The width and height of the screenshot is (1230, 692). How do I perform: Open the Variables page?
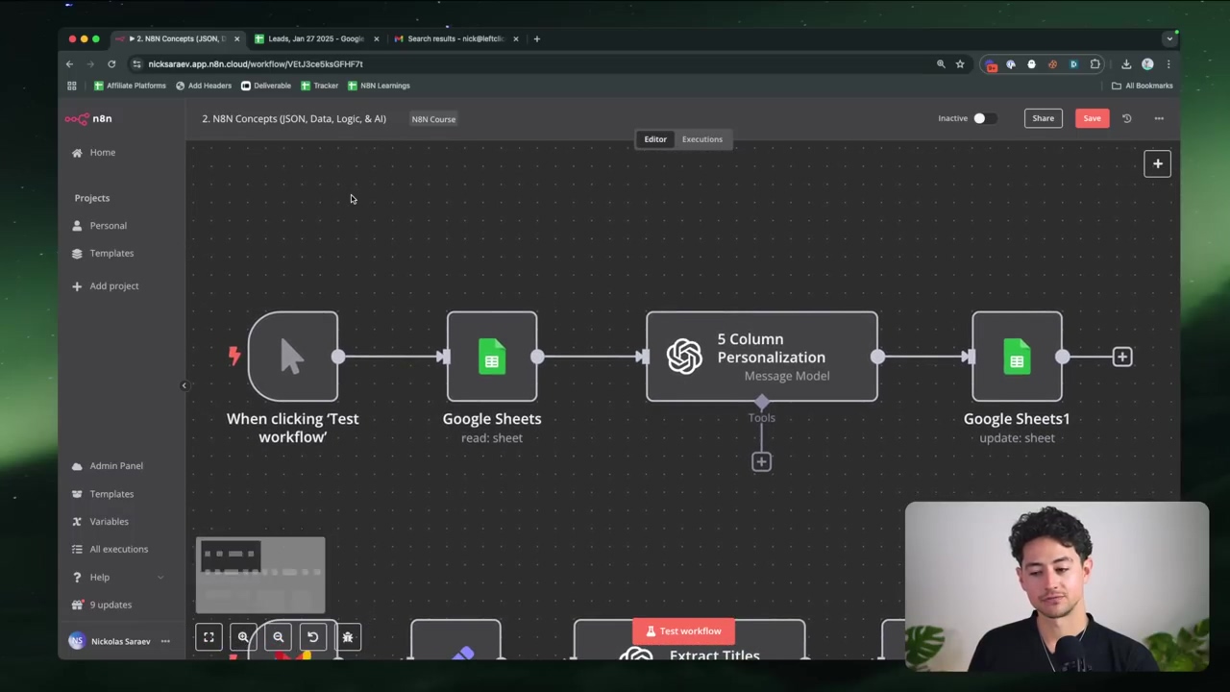tap(101, 521)
